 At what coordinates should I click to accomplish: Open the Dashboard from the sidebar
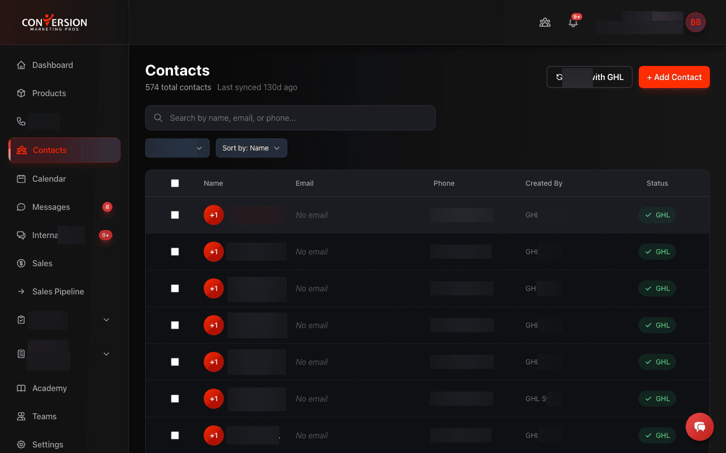click(52, 65)
